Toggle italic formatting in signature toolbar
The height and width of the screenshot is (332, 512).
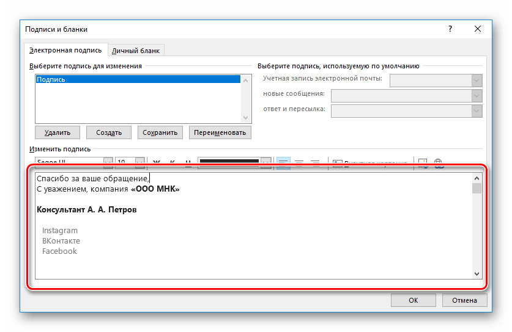172,162
